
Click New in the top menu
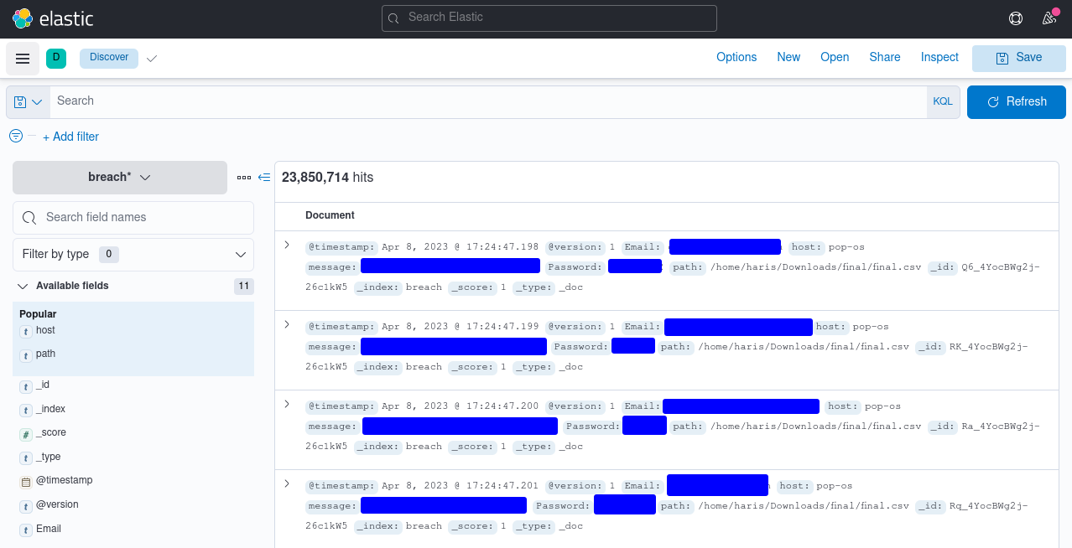click(x=788, y=57)
